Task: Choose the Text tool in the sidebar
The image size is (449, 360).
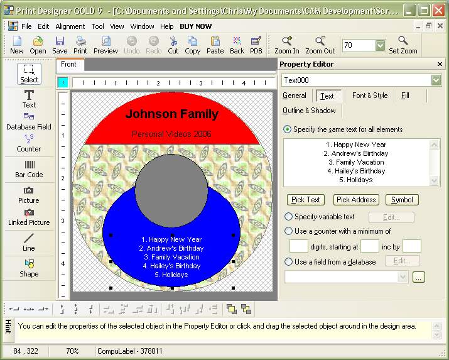Action: [29, 99]
